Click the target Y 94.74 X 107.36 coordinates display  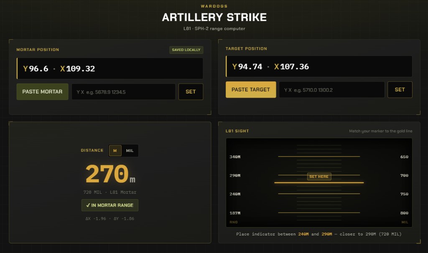[x=319, y=66]
